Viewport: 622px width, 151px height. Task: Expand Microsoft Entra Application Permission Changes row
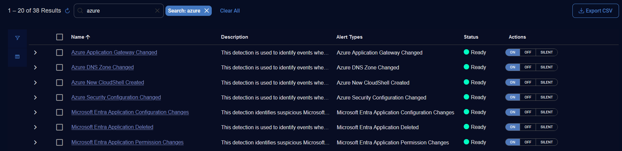[x=35, y=142]
